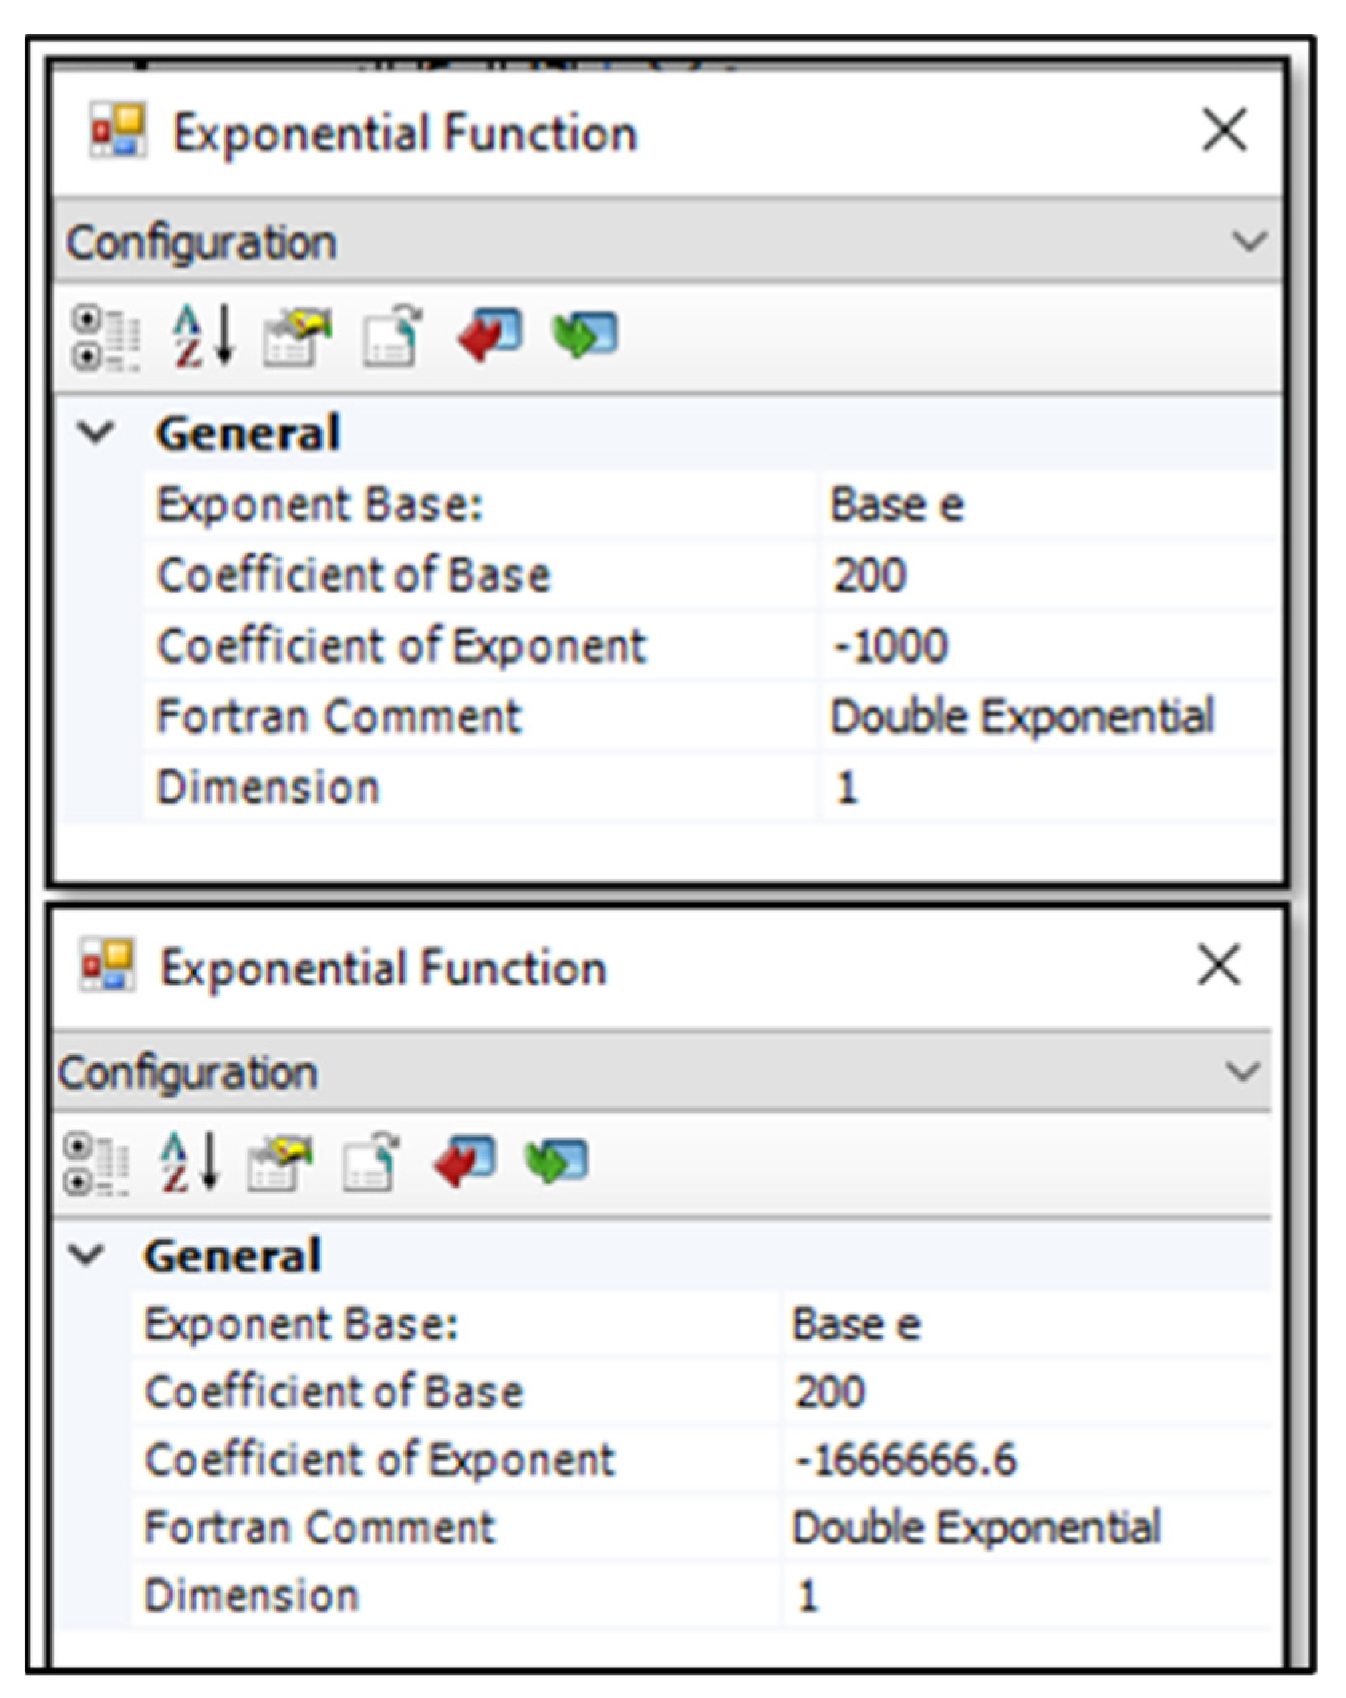Click Categorized view icon in top panel toolbar
Image resolution: width=1346 pixels, height=1698 pixels.
point(105,339)
